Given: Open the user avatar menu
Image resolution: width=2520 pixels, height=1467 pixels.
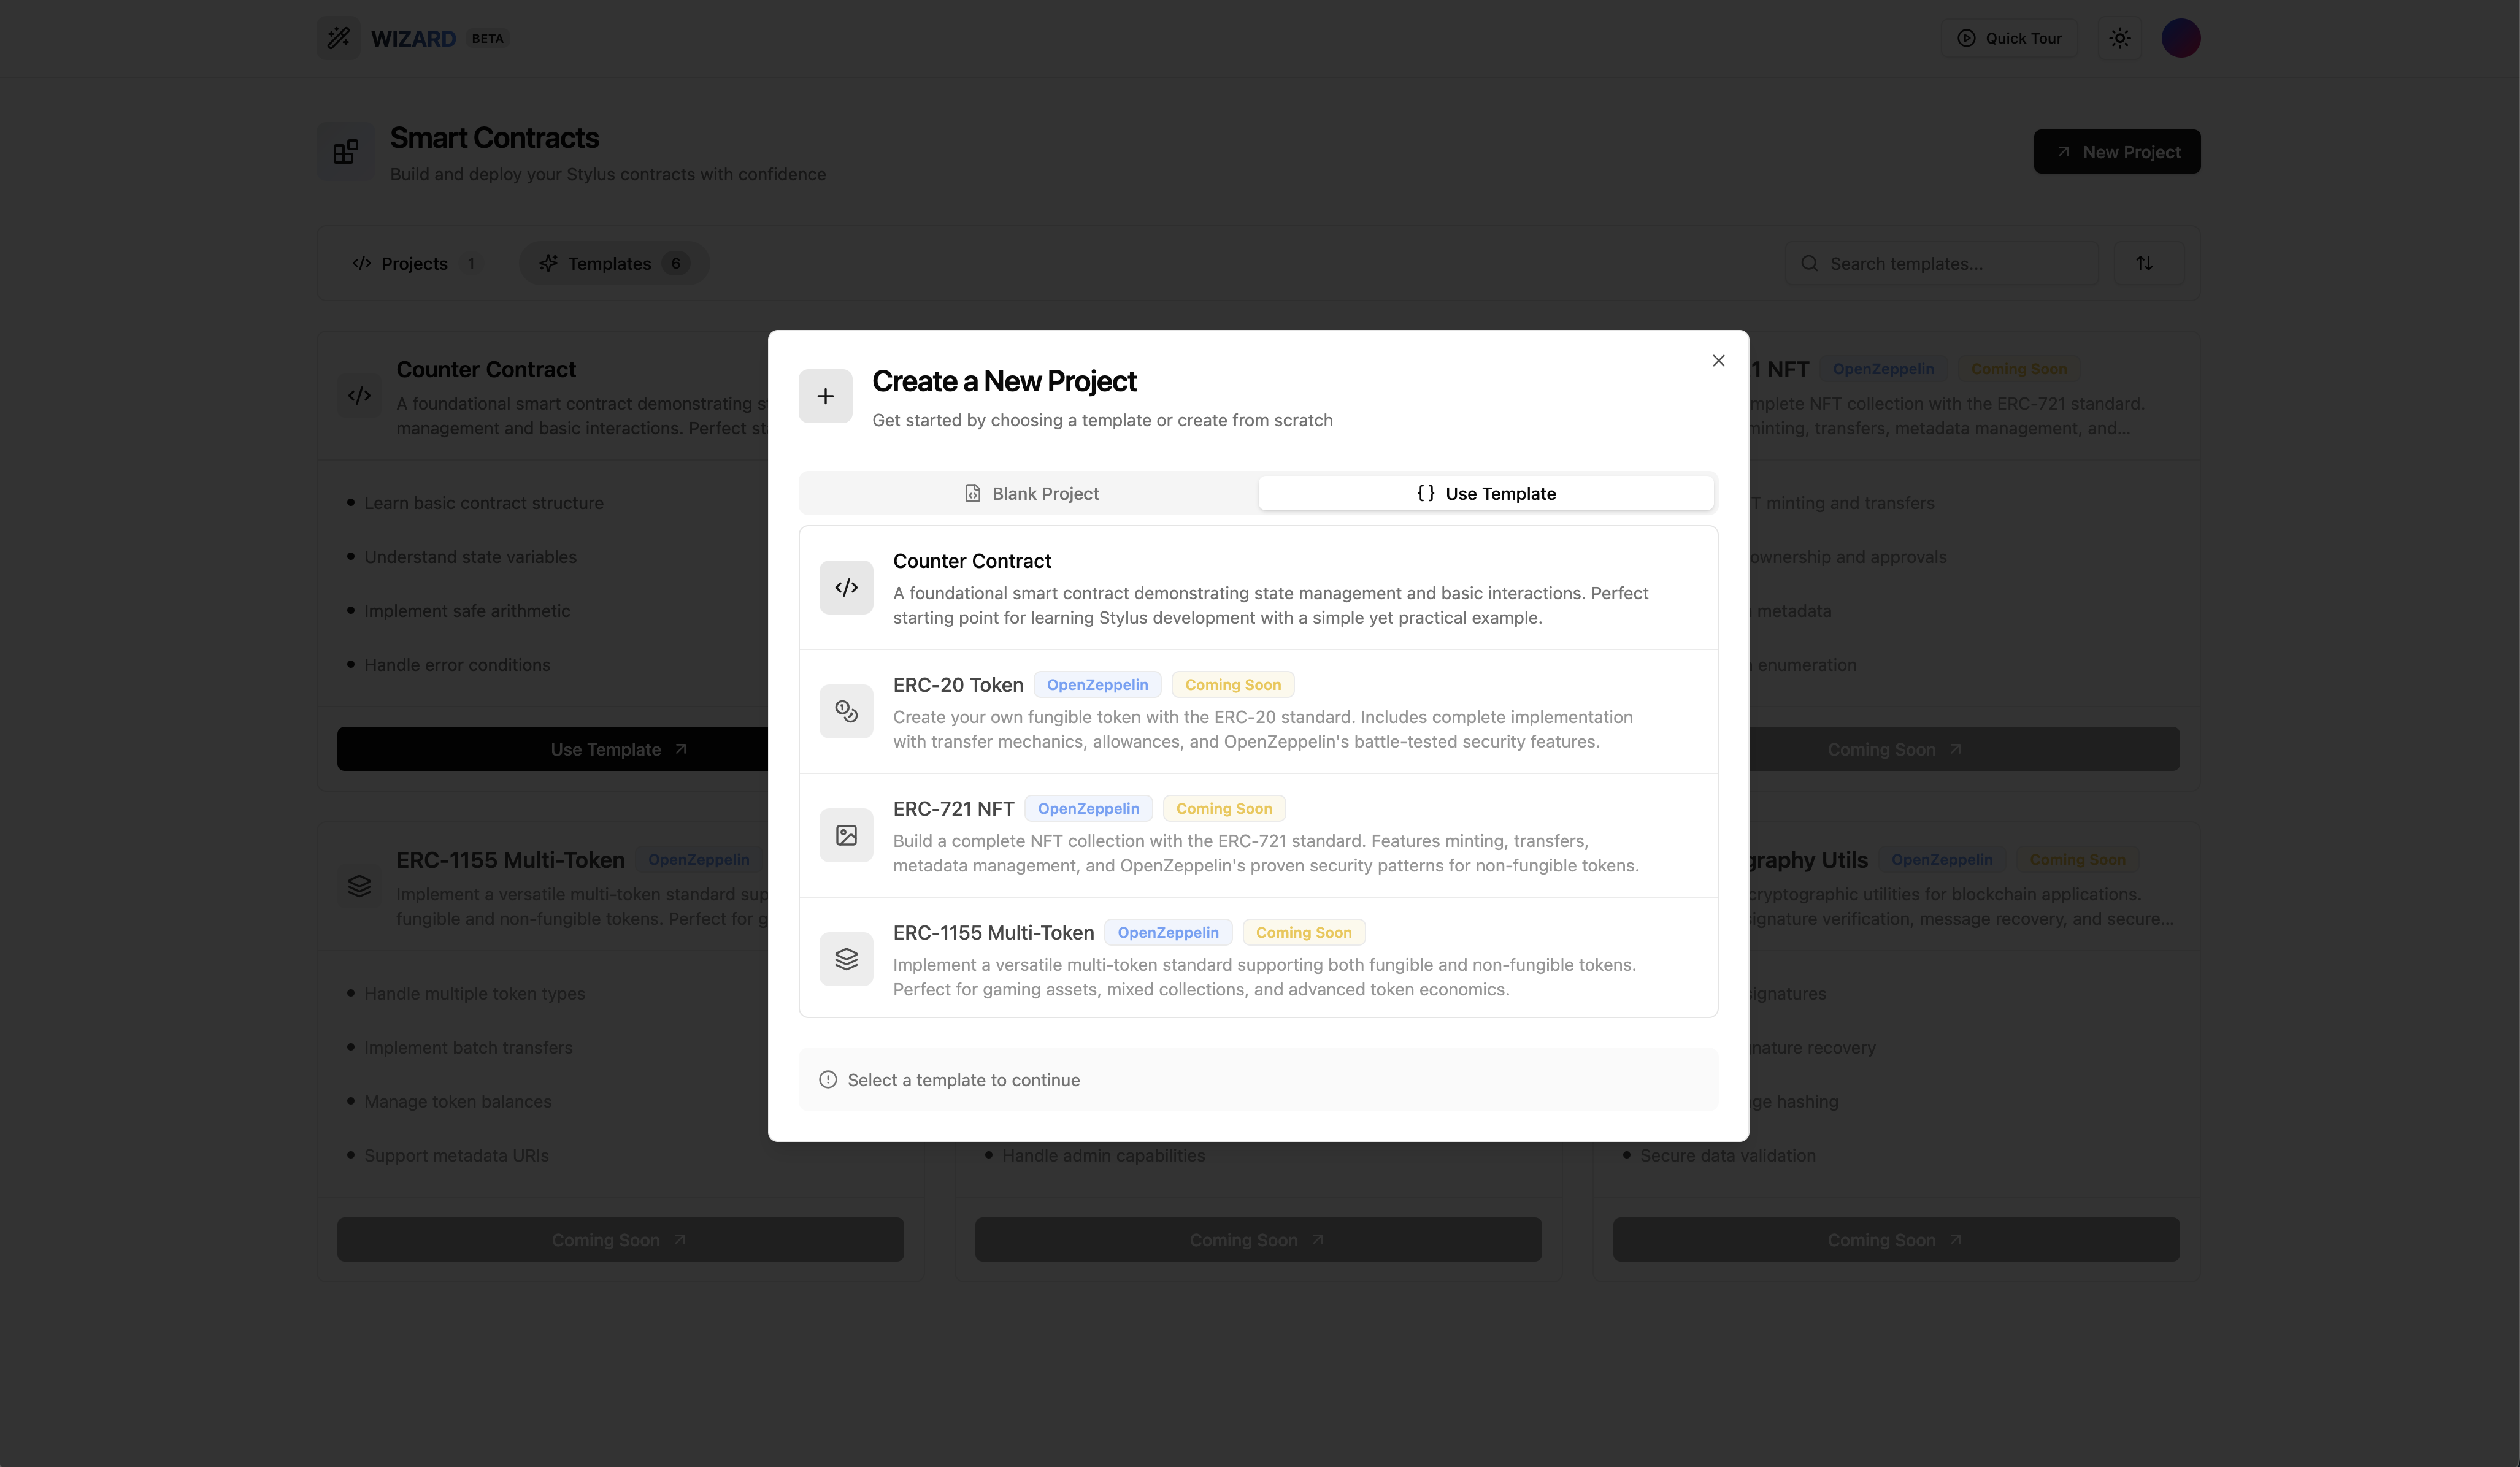Looking at the screenshot, I should 2180,38.
